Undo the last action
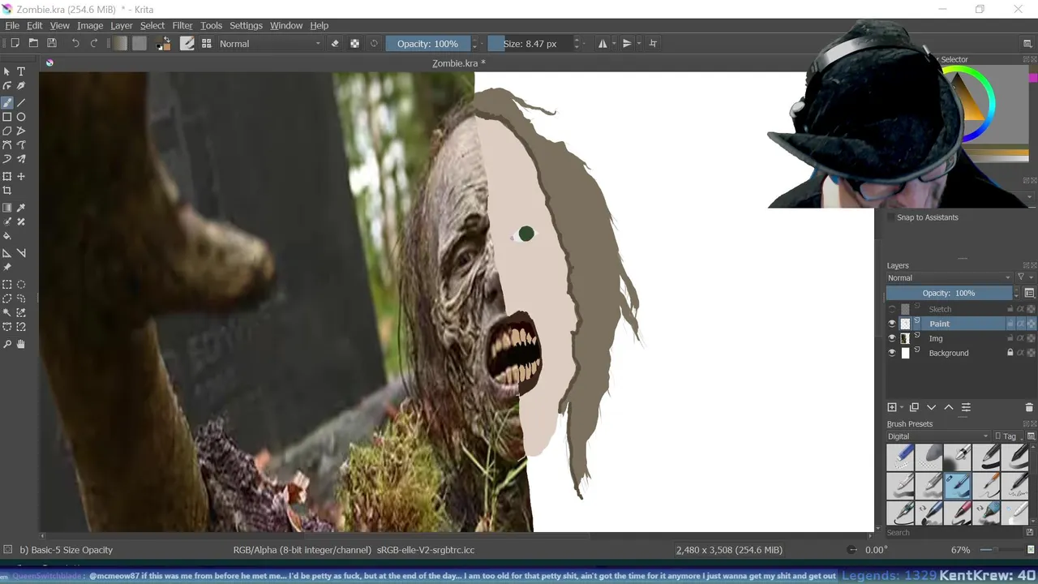This screenshot has height=584, width=1038. click(x=75, y=43)
